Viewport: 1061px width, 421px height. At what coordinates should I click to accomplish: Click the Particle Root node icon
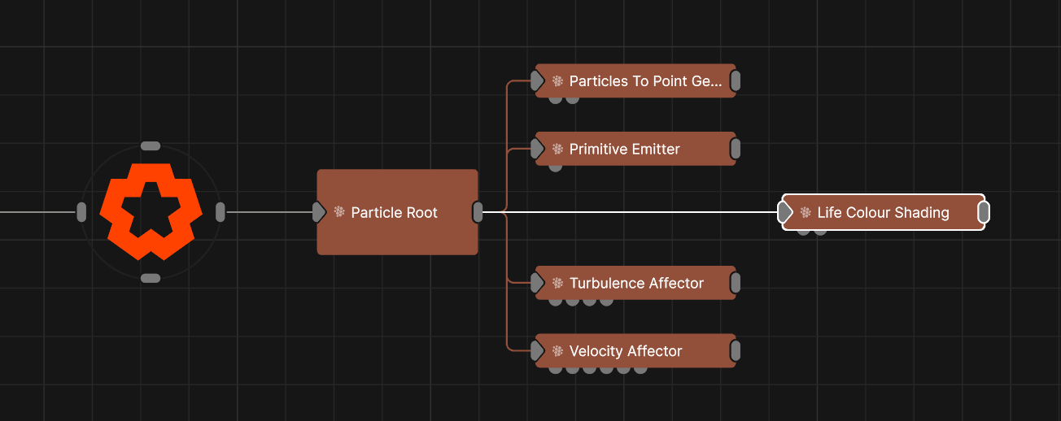339,212
